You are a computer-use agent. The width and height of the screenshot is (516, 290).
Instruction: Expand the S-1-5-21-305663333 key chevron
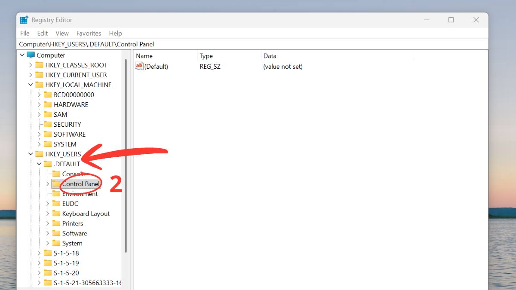click(39, 283)
